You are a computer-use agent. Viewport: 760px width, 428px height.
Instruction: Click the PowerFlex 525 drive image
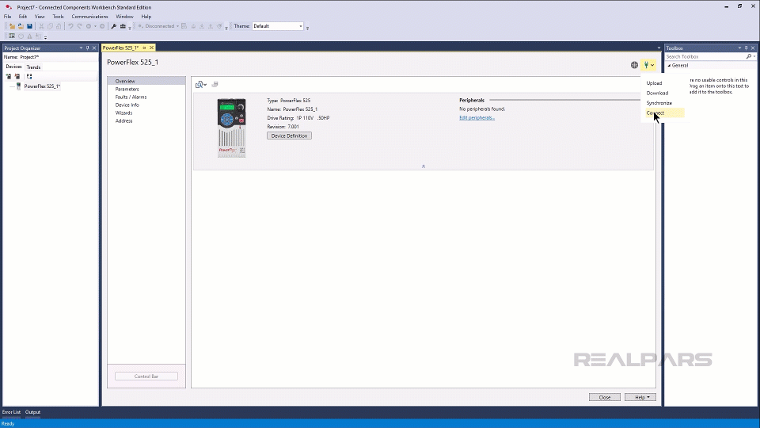[x=232, y=128]
